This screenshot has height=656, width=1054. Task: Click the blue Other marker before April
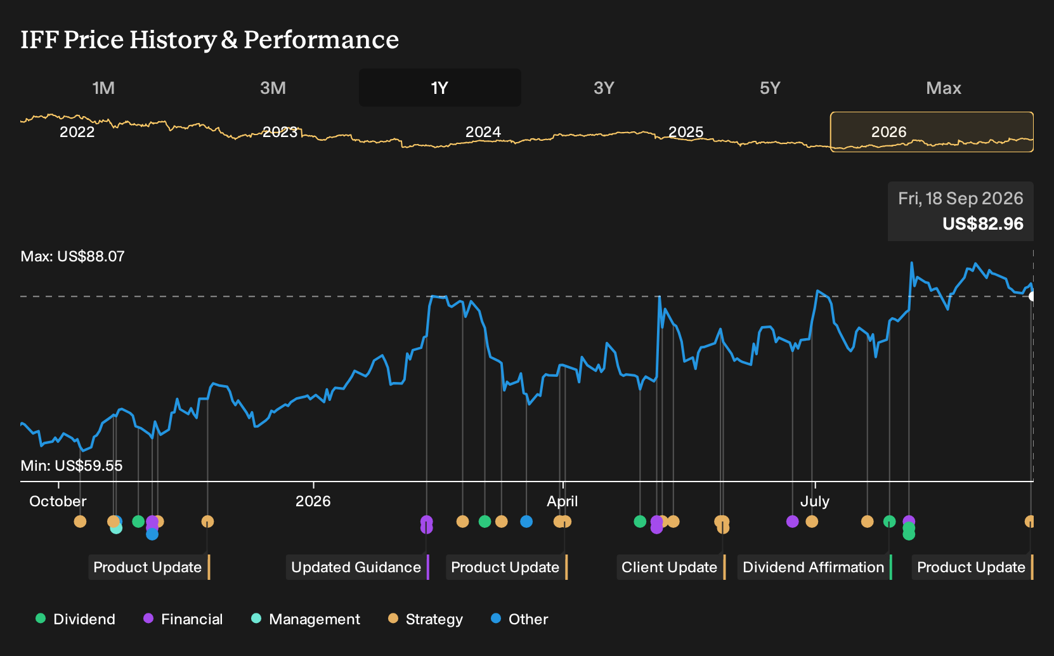point(526,522)
